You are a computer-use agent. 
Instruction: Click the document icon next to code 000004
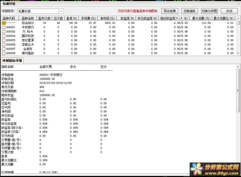point(4,36)
